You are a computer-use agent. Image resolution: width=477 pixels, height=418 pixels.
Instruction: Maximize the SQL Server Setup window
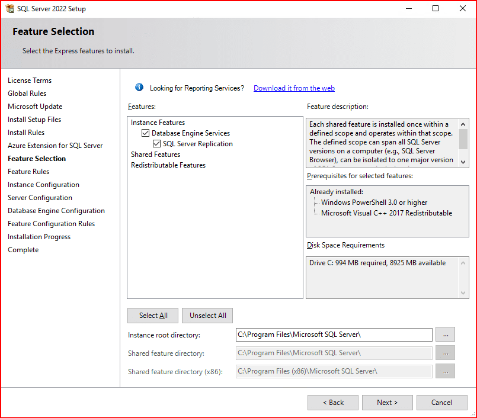pos(436,9)
